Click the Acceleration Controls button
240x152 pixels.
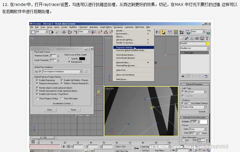(x=62, y=103)
